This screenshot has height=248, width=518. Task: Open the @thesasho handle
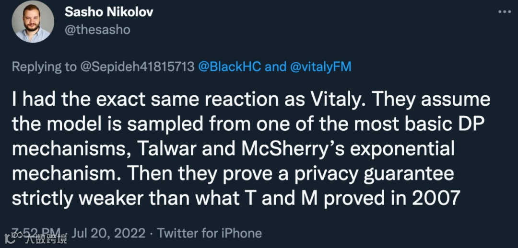97,30
